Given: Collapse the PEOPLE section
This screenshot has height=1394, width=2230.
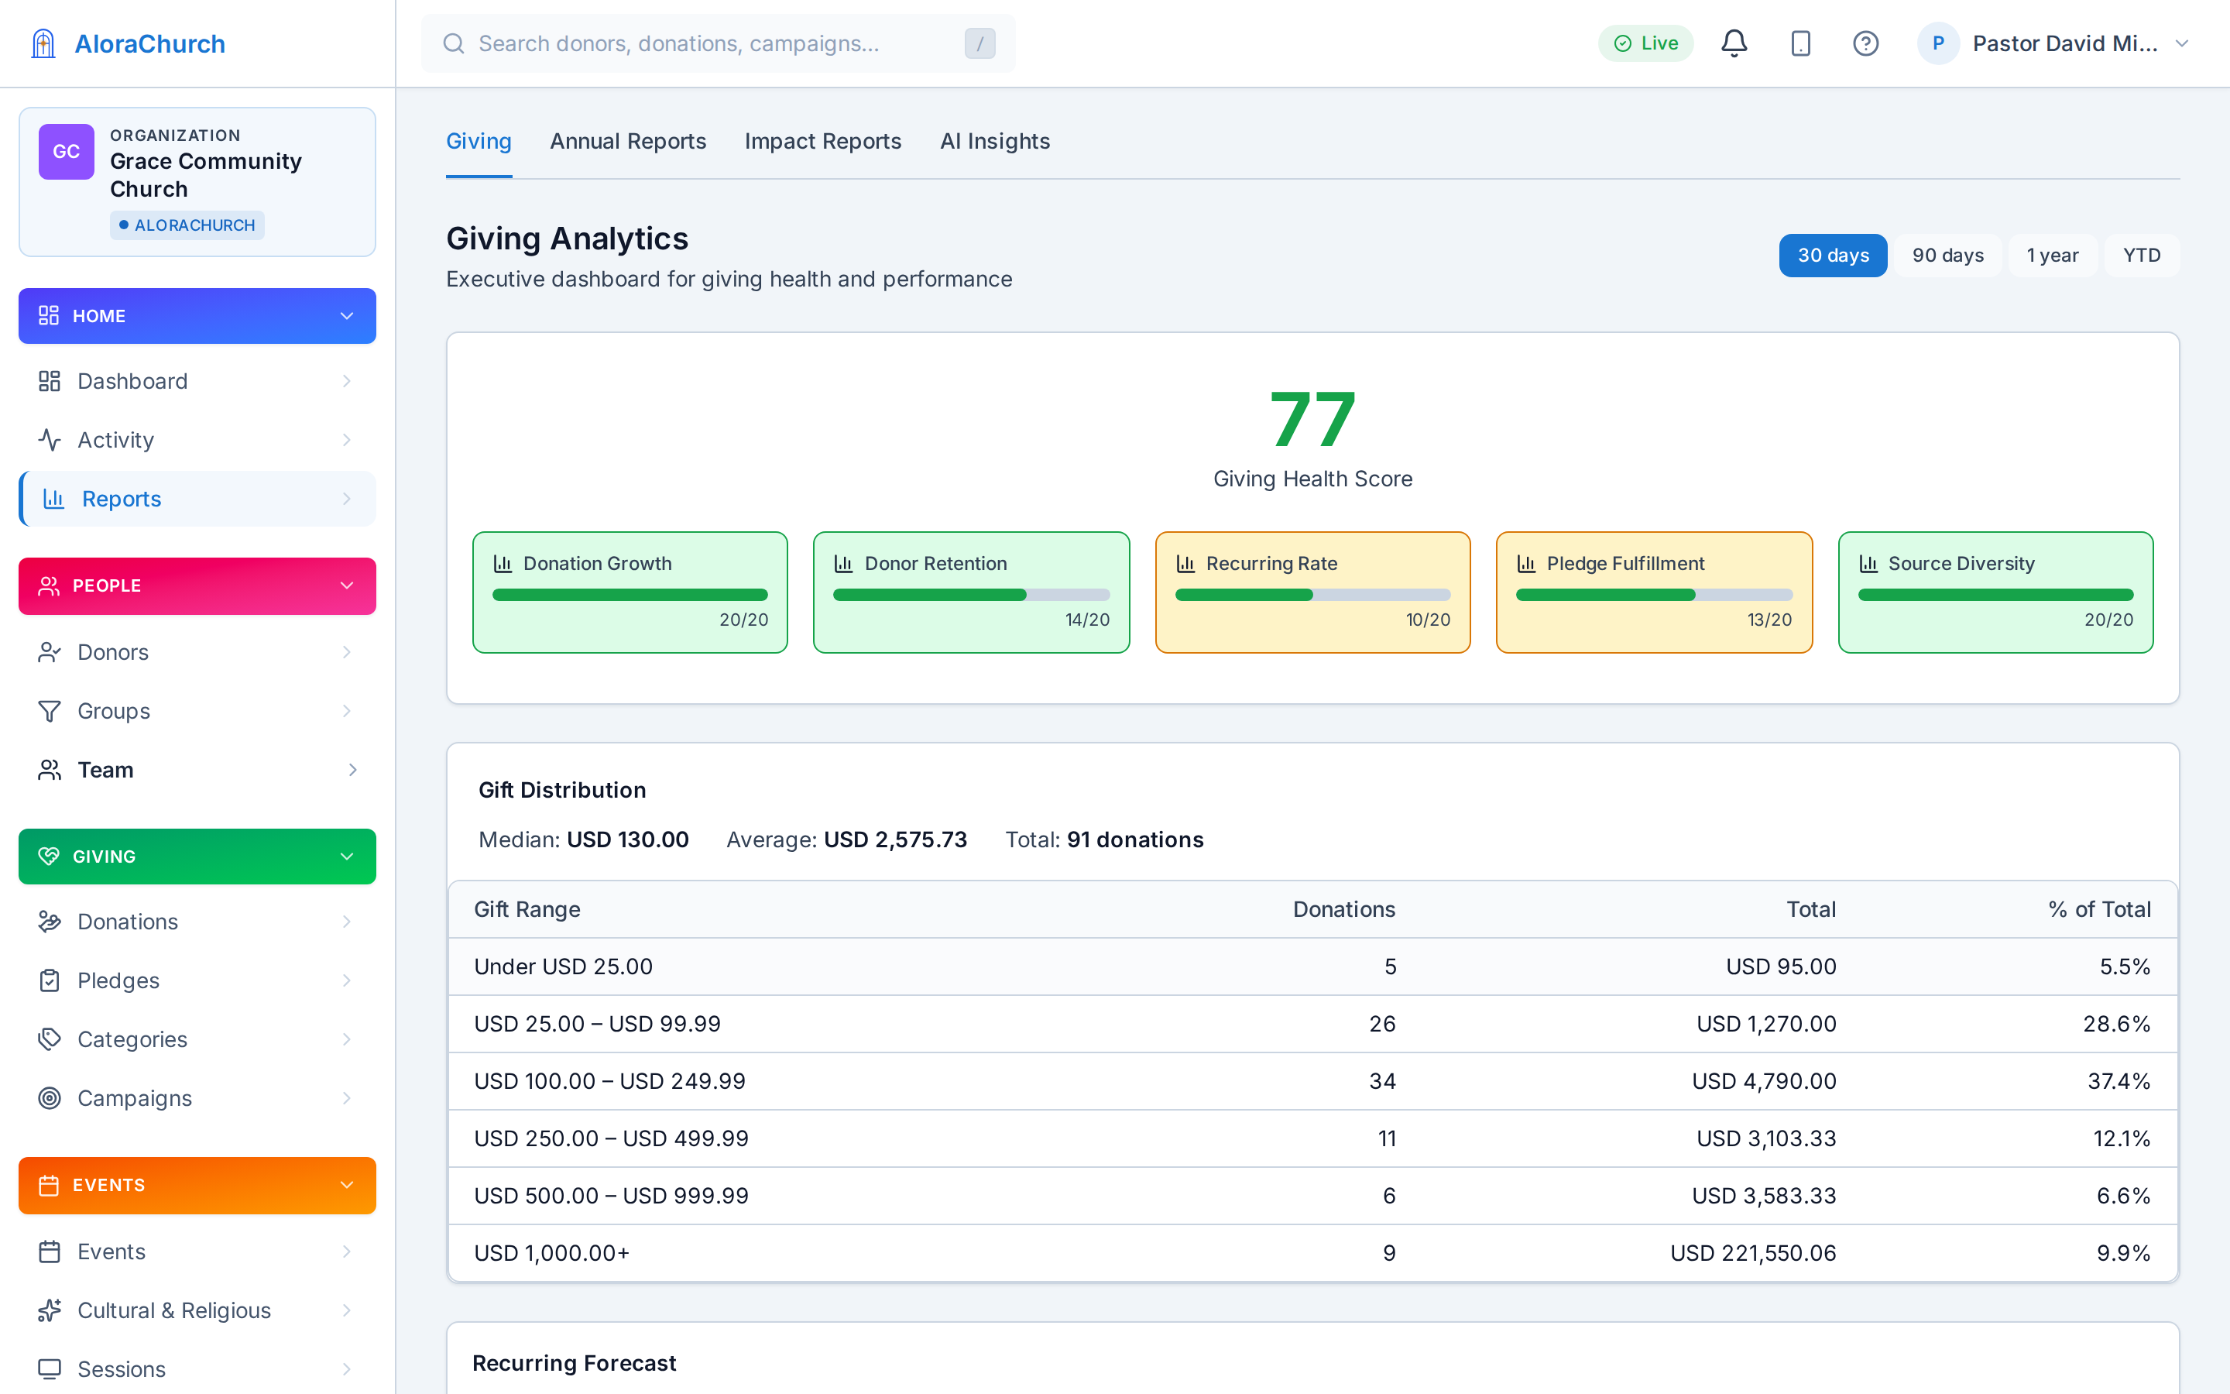Looking at the screenshot, I should click(197, 586).
